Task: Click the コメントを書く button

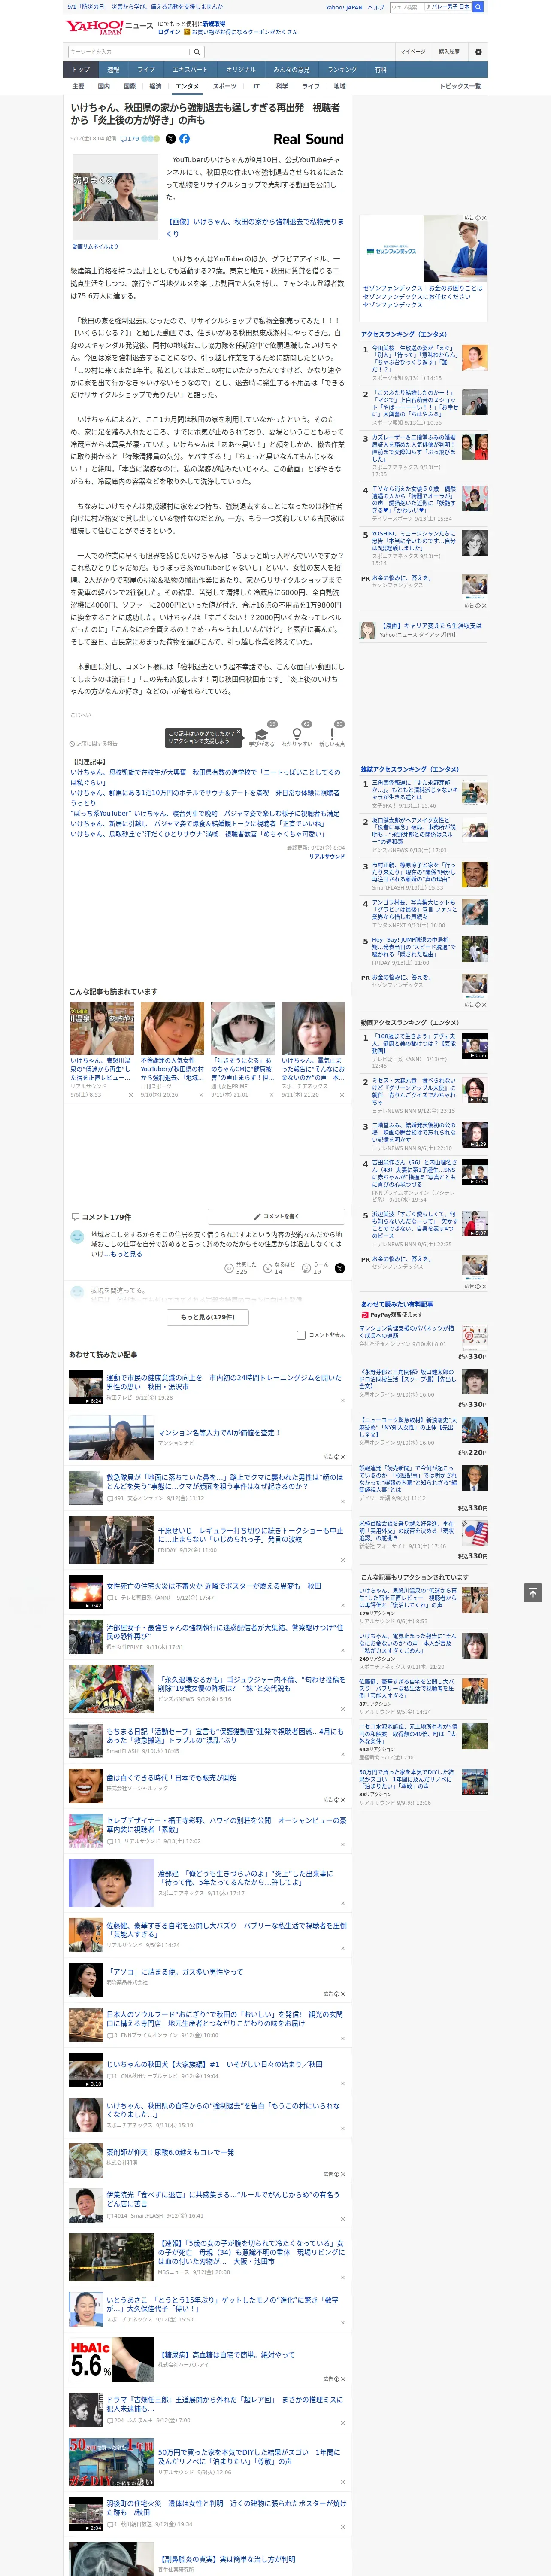Action: tap(277, 1217)
